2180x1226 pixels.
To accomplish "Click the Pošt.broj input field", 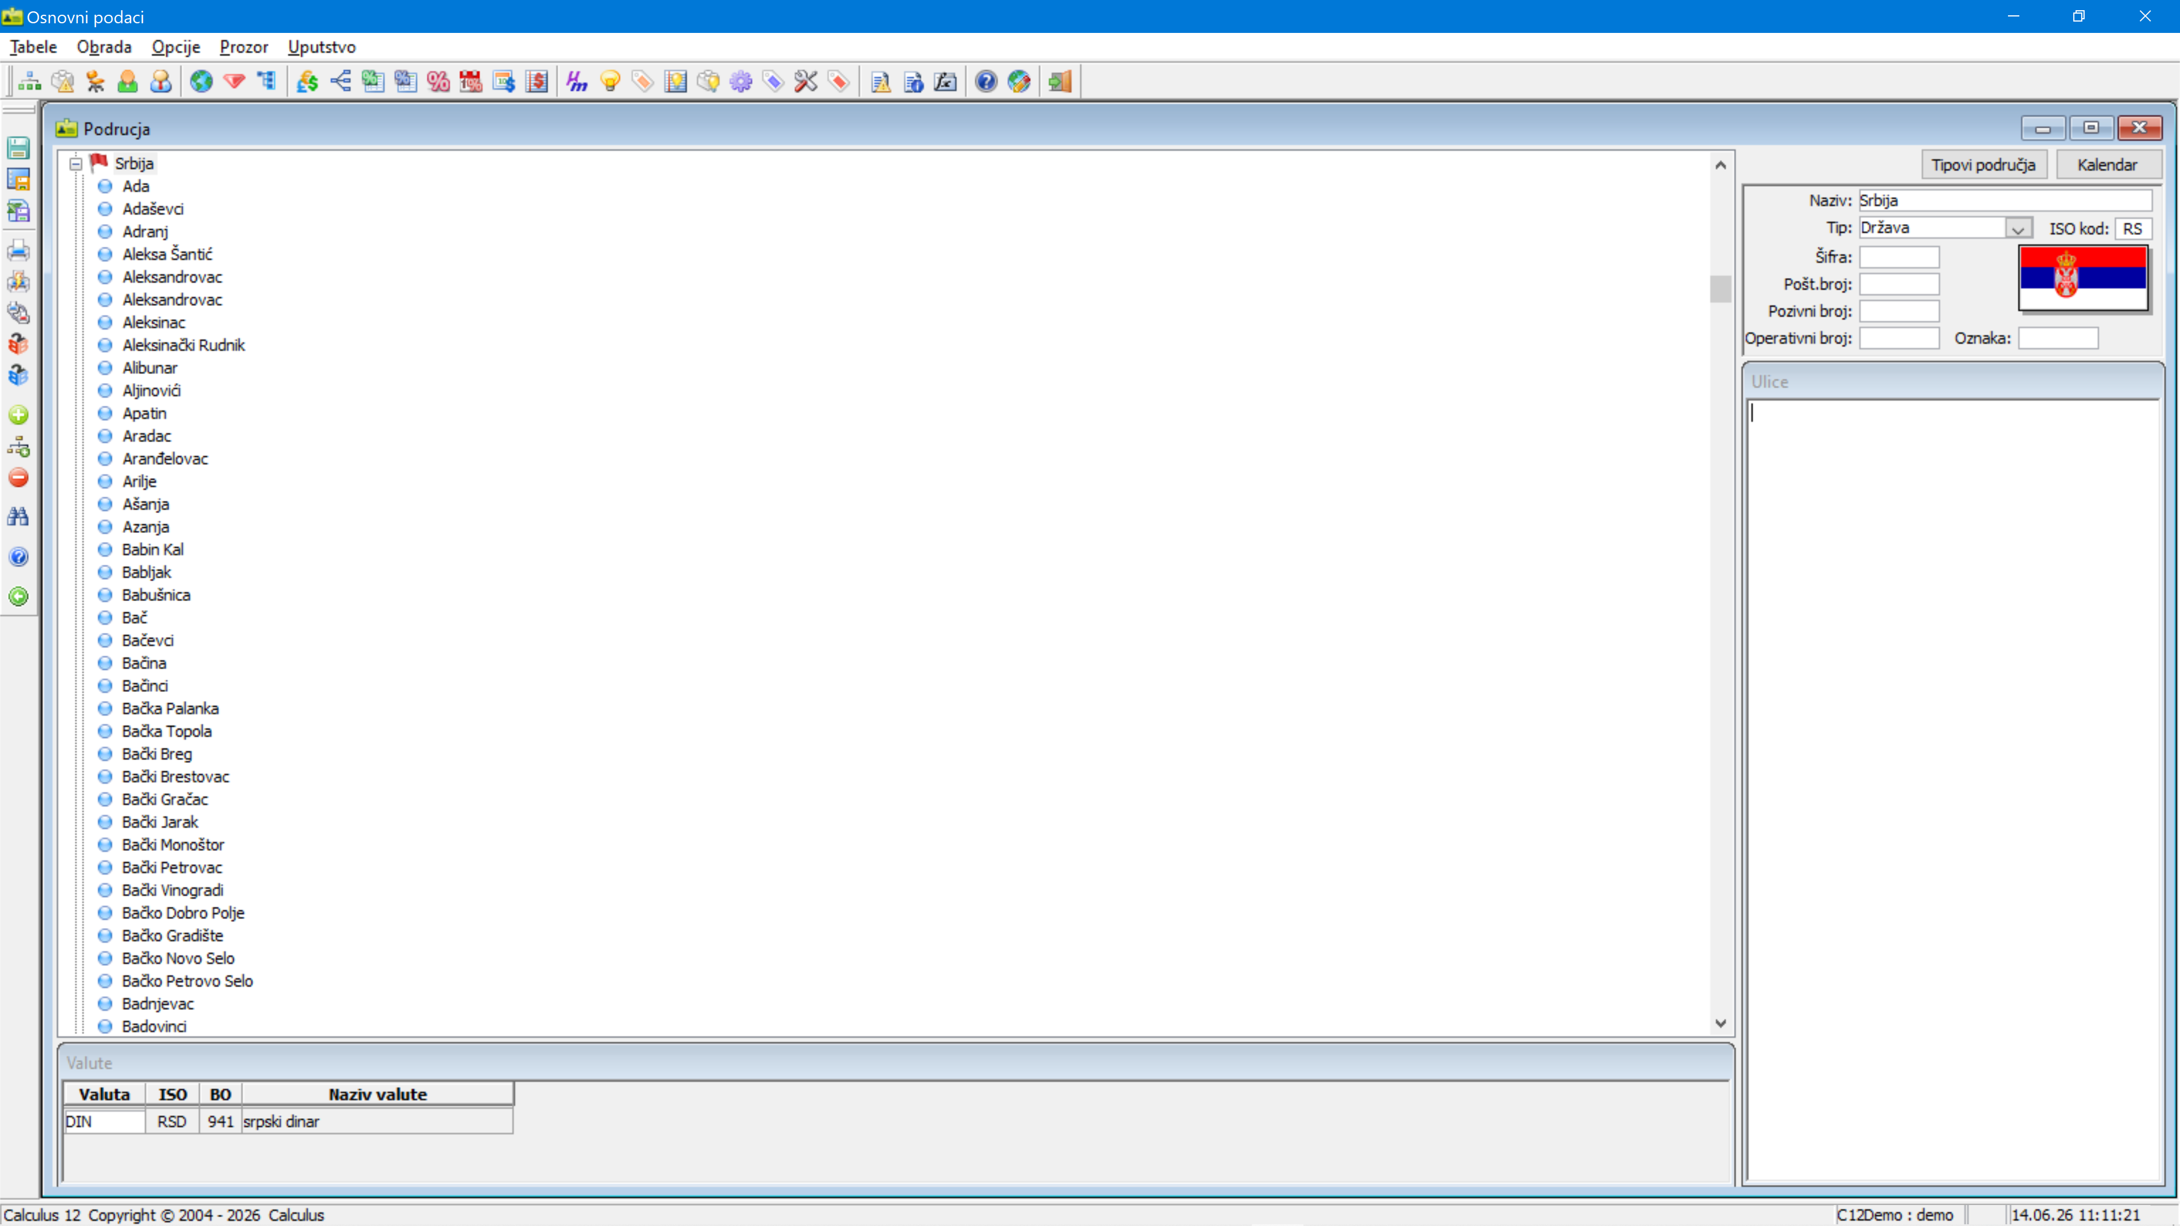I will pyautogui.click(x=1899, y=284).
